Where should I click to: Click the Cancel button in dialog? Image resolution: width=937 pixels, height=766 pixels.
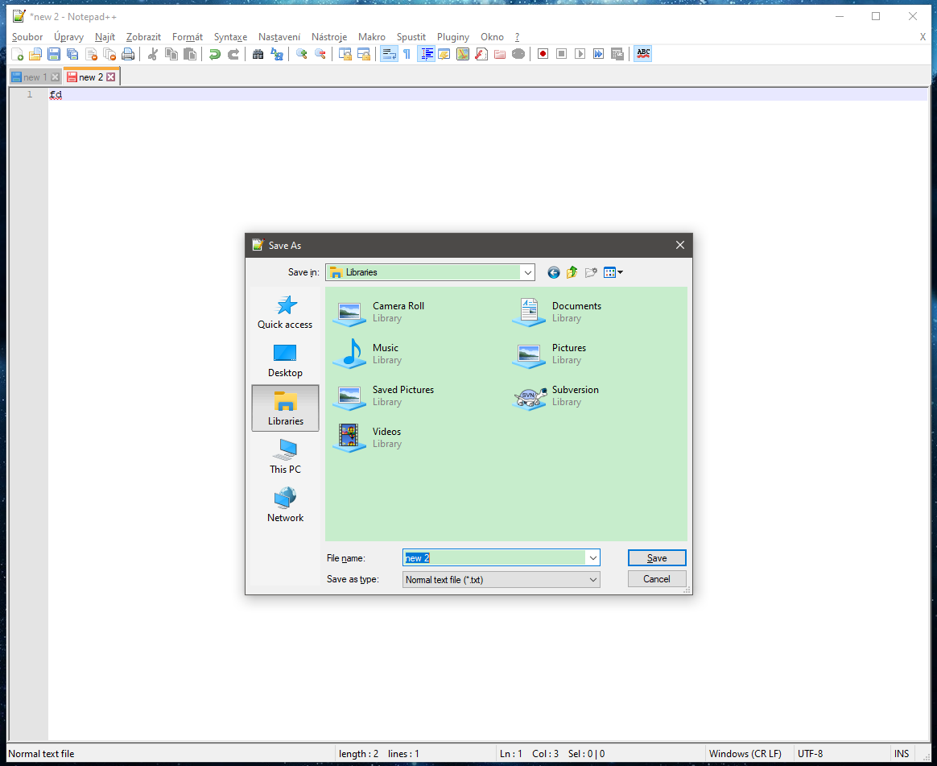(657, 579)
